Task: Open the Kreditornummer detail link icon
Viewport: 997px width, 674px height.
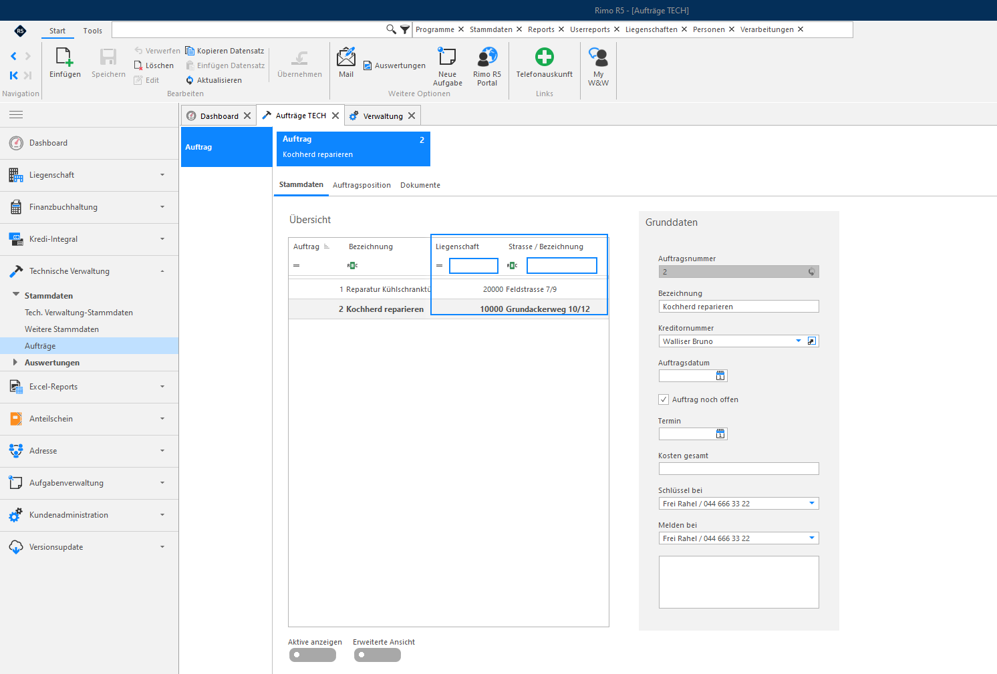Action: [x=812, y=341]
